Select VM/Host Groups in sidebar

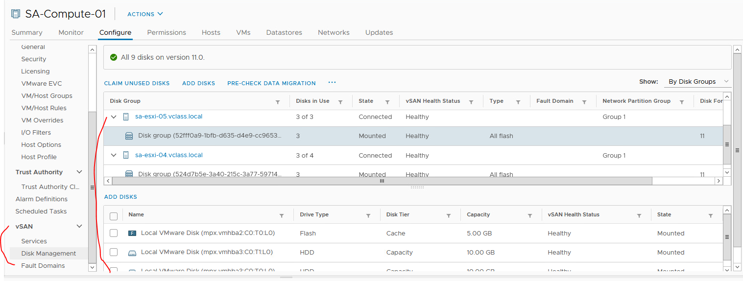pyautogui.click(x=47, y=96)
